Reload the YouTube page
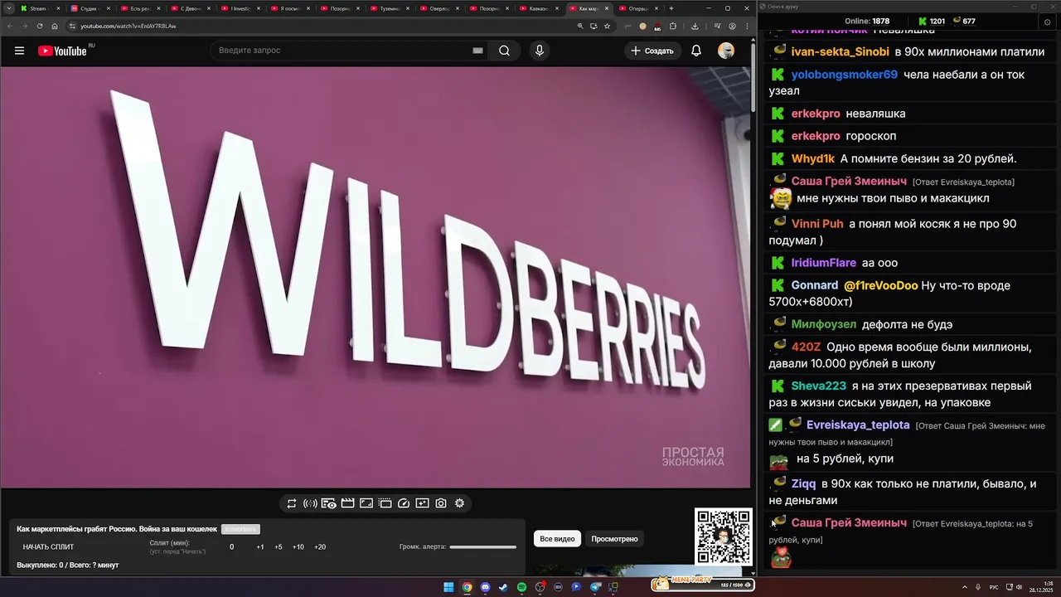Image resolution: width=1061 pixels, height=597 pixels. (40, 26)
